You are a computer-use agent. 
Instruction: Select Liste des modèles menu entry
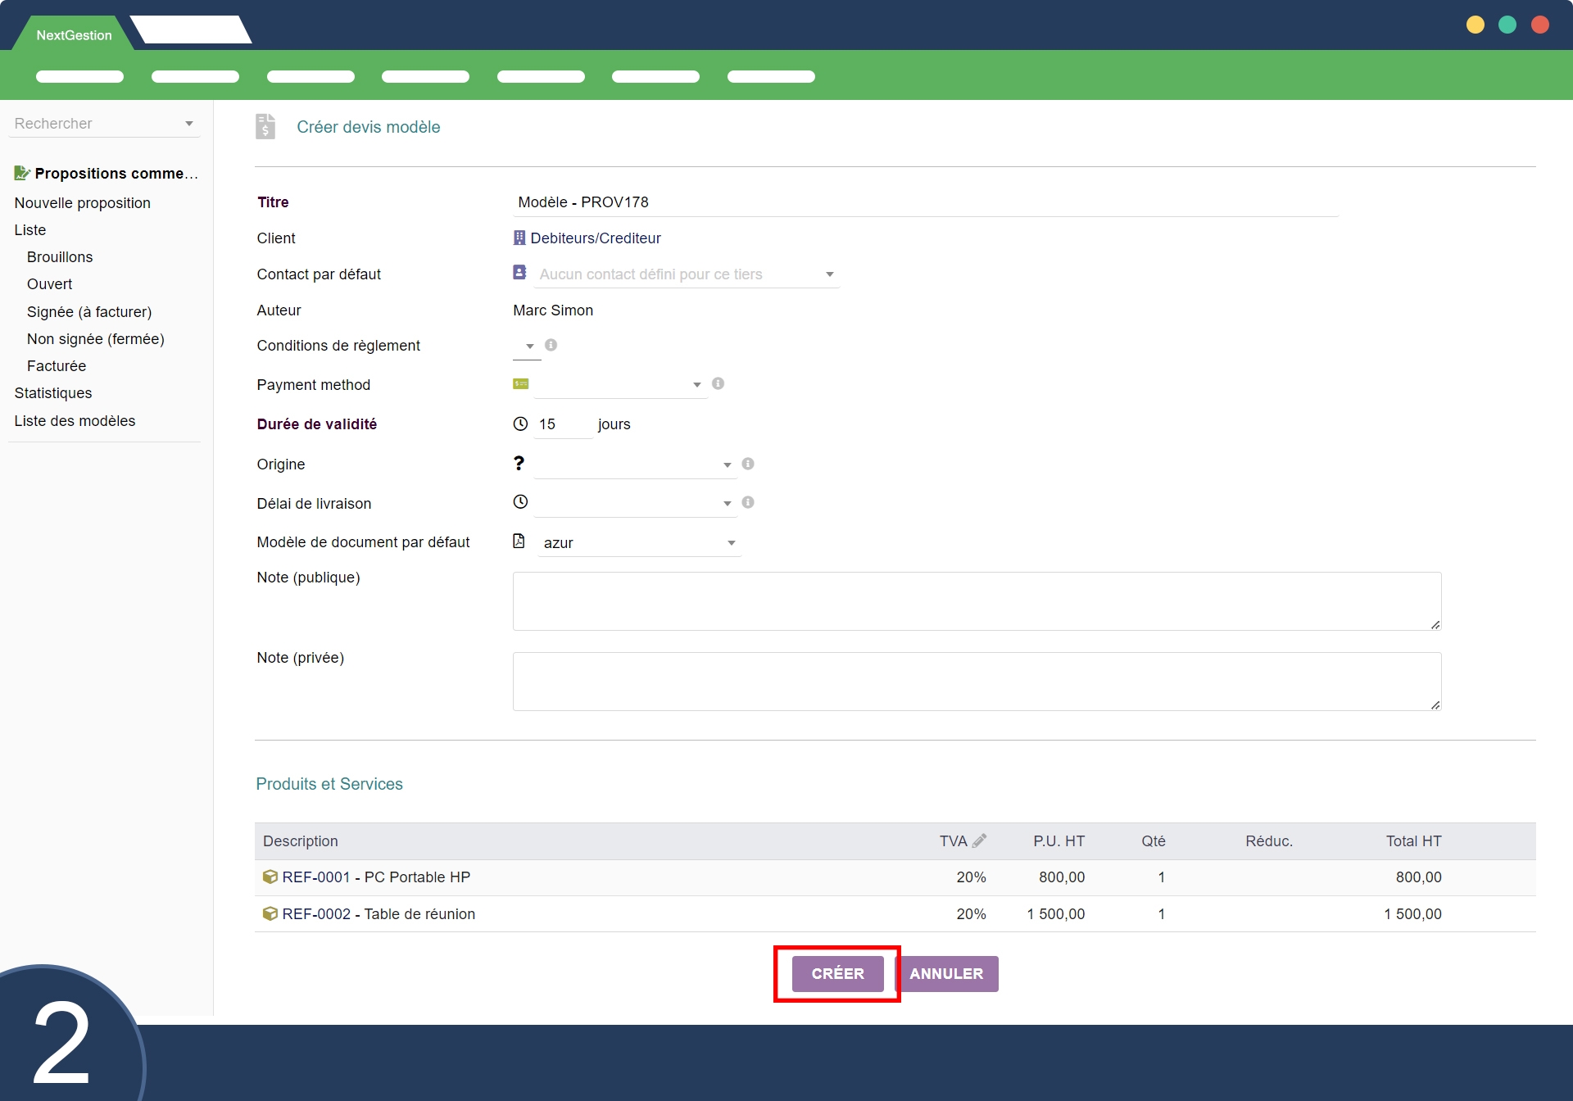(75, 420)
